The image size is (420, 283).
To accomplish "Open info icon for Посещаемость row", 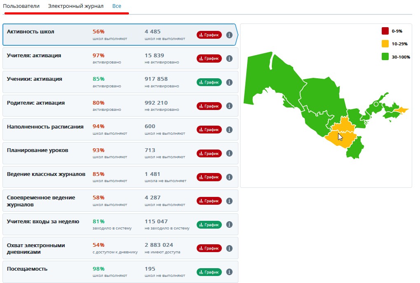I will (x=230, y=272).
